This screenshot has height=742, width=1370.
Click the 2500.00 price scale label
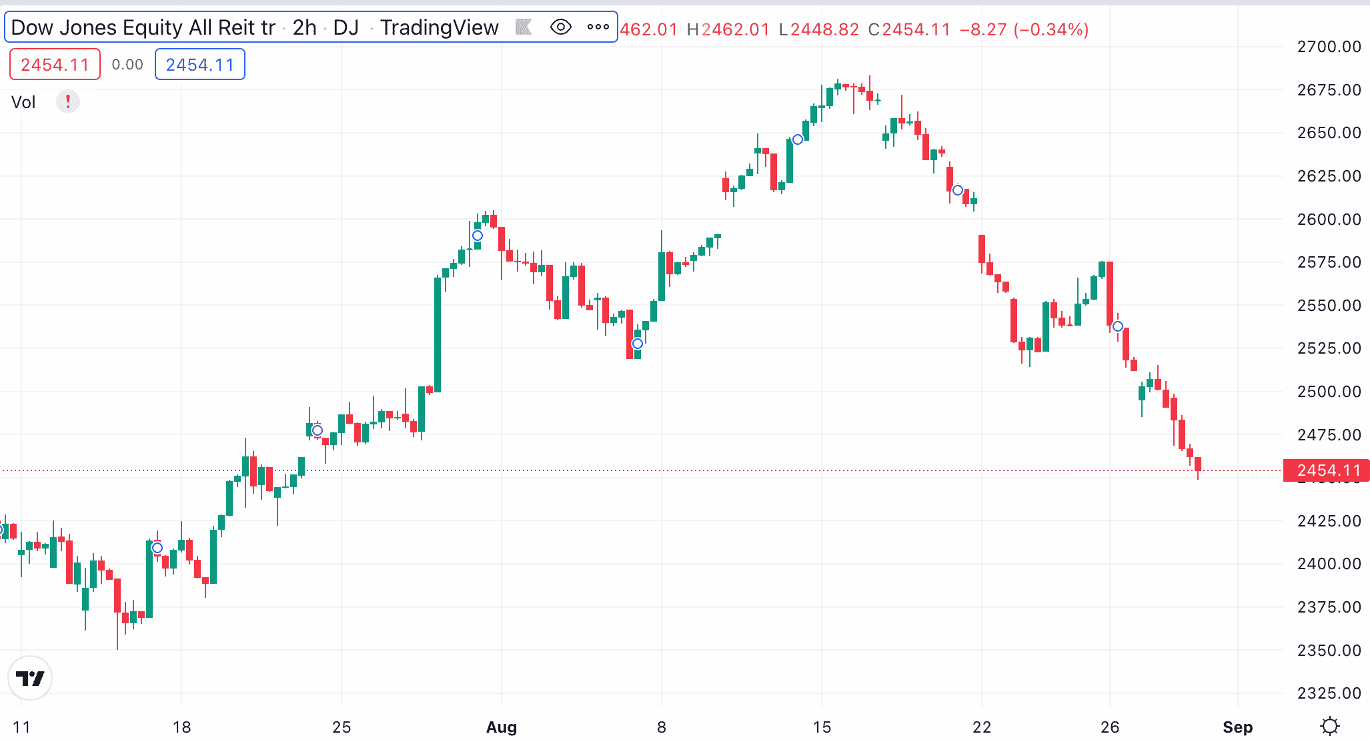(1329, 392)
